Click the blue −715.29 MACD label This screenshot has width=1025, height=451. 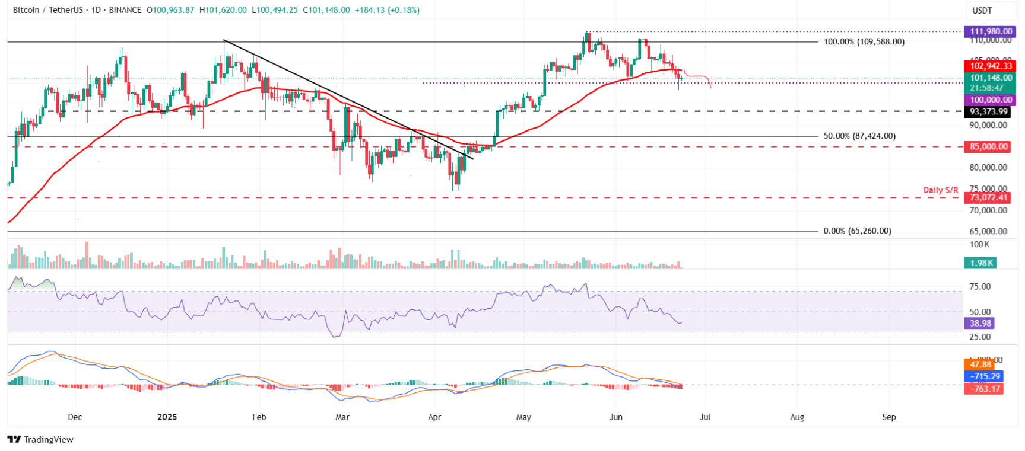click(x=985, y=376)
